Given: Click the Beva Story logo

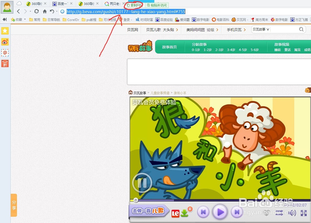Looking at the screenshot, I should pos(140,46).
